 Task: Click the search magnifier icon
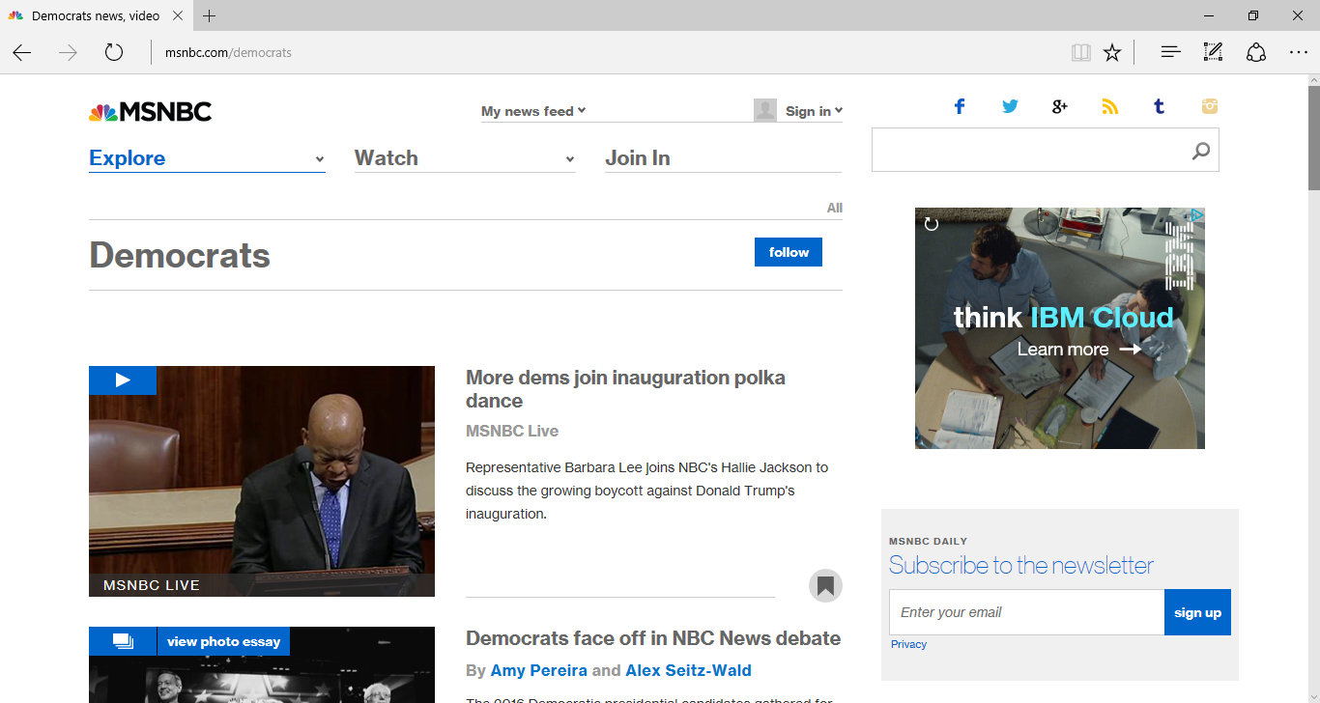pyautogui.click(x=1200, y=151)
